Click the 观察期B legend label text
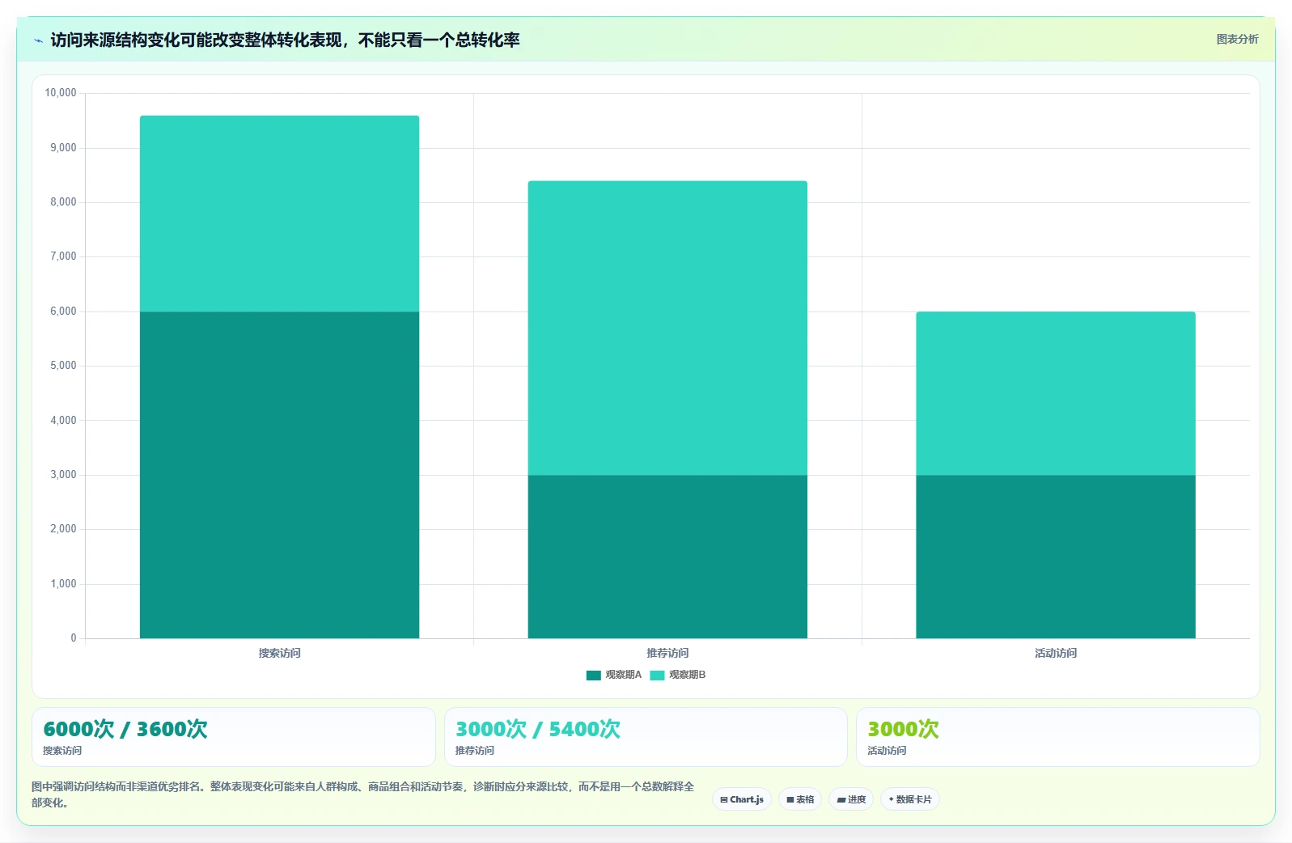 [x=687, y=675]
